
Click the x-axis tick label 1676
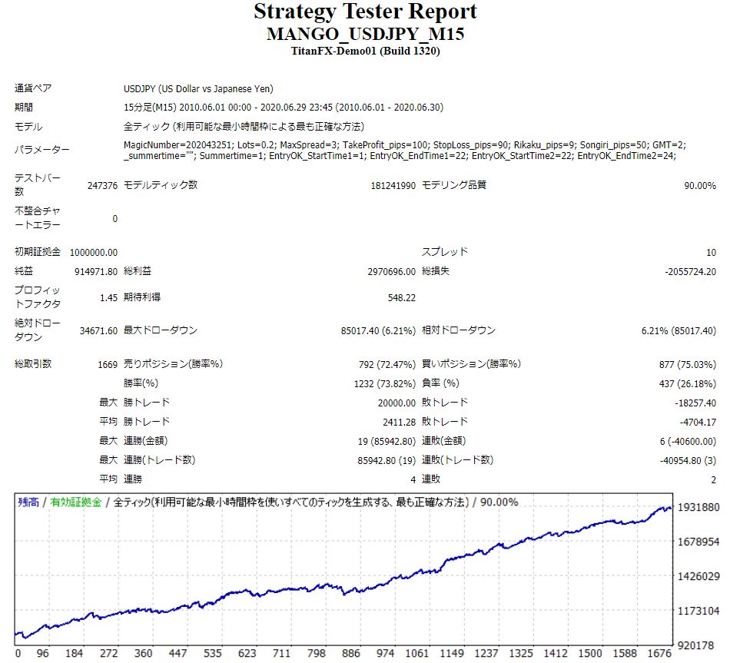point(659,654)
